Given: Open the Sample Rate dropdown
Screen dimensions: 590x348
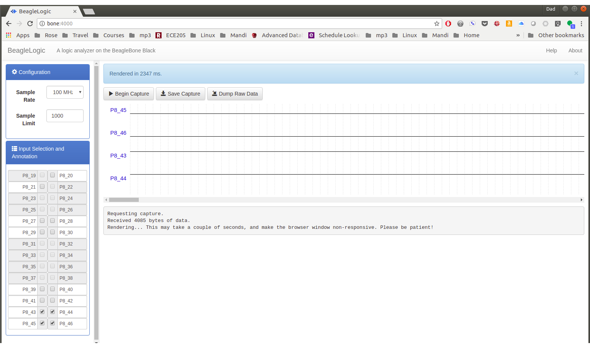Looking at the screenshot, I should 65,92.
